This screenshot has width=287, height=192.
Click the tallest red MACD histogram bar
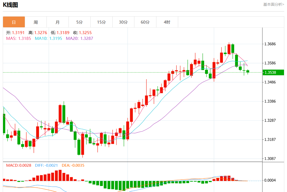60,175
